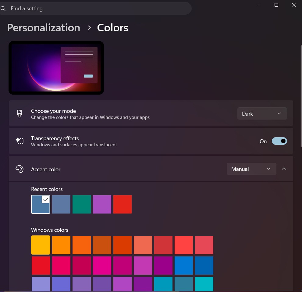Select the crimson raspberry Windows color
Viewport: 302px width, 292px height.
(x=82, y=266)
